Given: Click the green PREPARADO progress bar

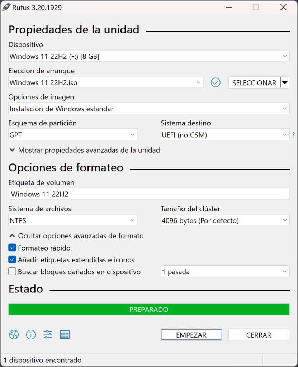Looking at the screenshot, I should pos(149,309).
